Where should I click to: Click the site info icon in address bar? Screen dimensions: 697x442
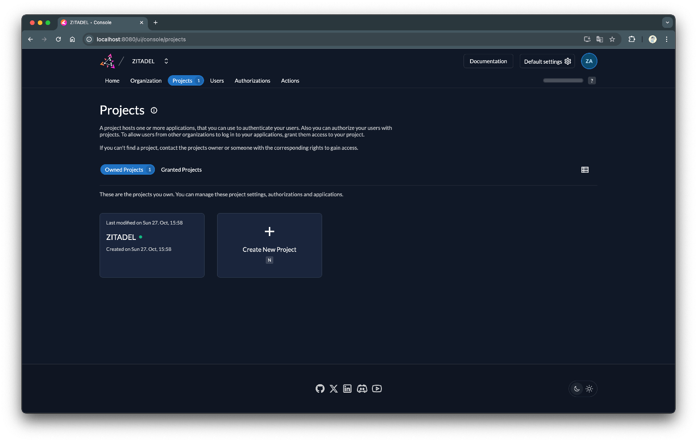point(89,39)
